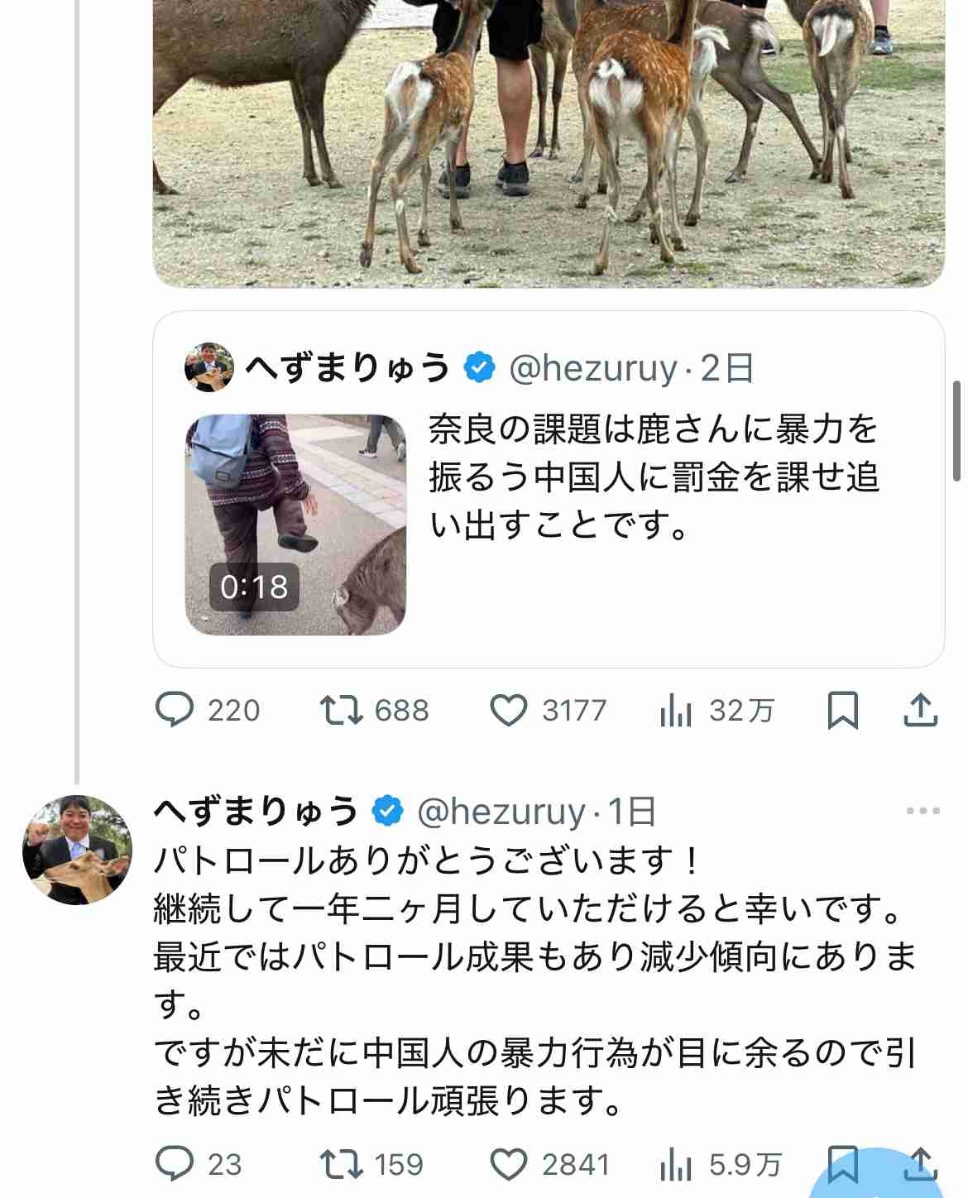
Task: Bookmark the tweet with 3177 likes
Action: pos(842,711)
